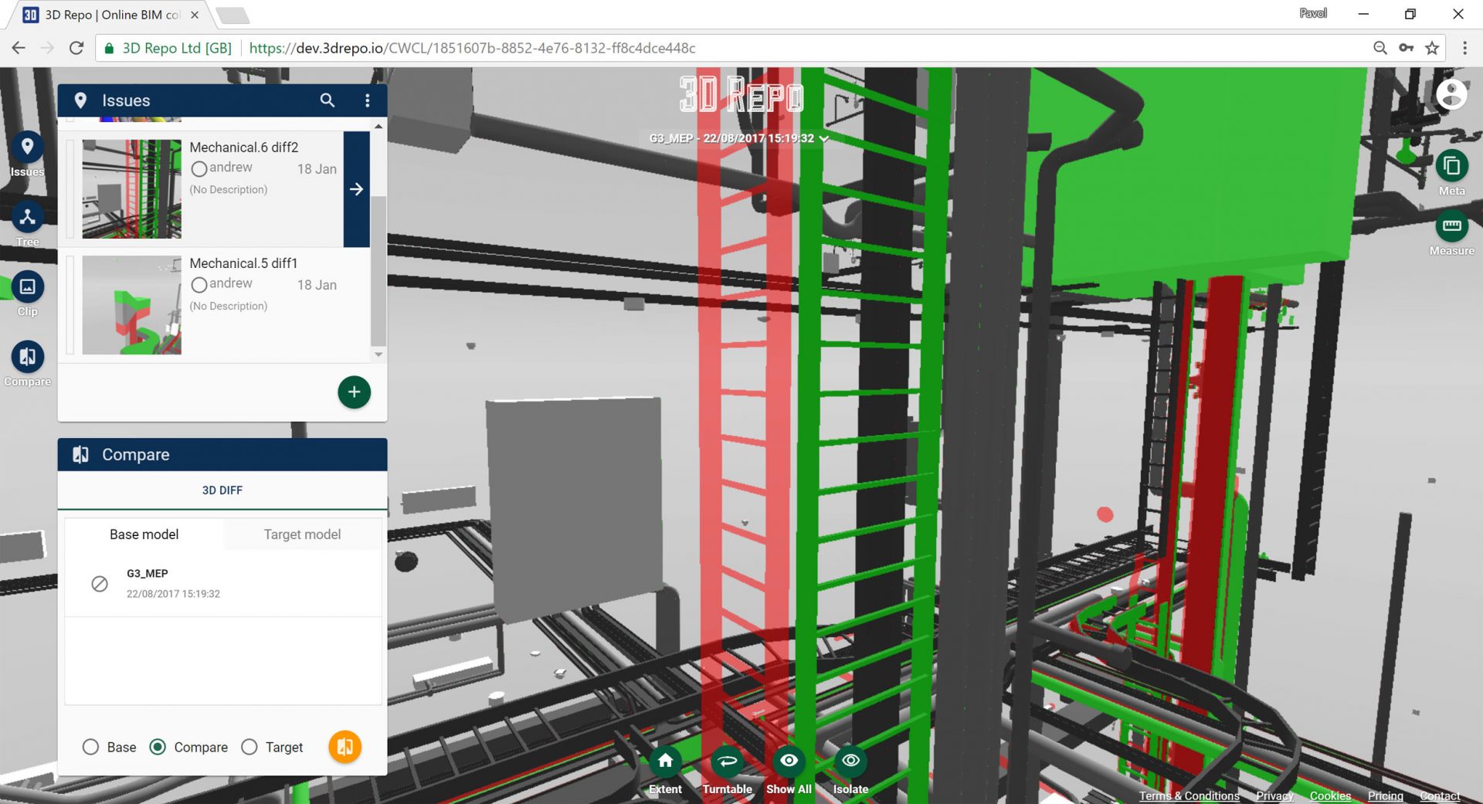
Task: Start Turntable navigation mode
Action: coord(727,762)
